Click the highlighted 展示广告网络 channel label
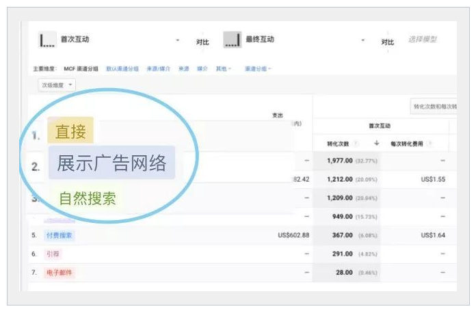The height and width of the screenshot is (311, 476). tap(111, 163)
